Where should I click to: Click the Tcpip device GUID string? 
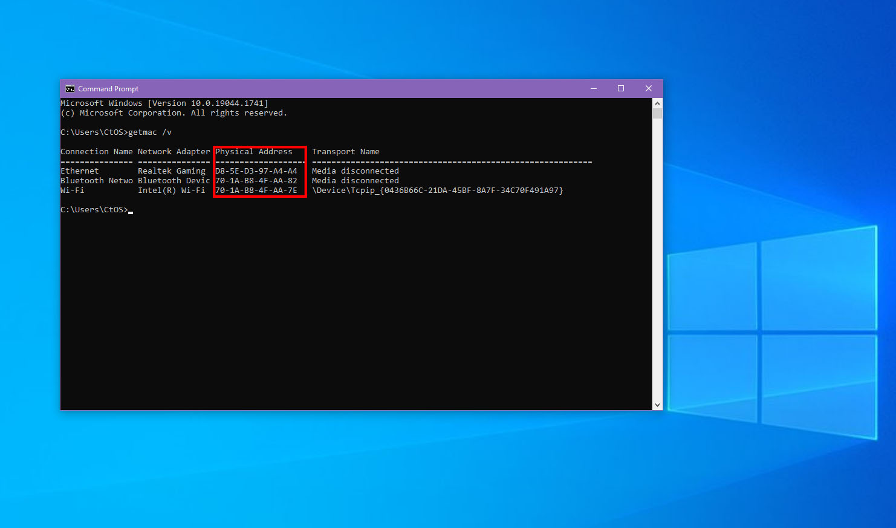pyautogui.click(x=438, y=190)
